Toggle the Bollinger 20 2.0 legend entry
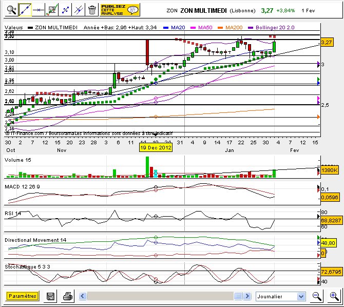 pyautogui.click(x=271, y=28)
